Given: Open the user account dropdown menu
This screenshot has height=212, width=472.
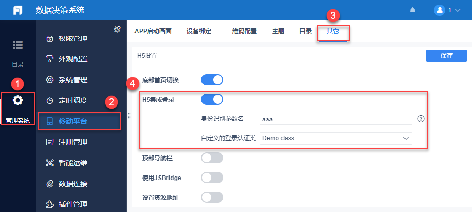Looking at the screenshot, I should 448,10.
